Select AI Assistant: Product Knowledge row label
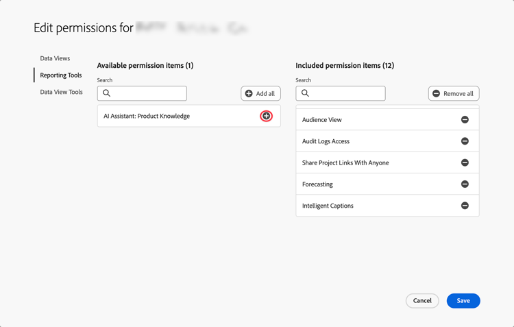This screenshot has height=327, width=514. click(x=147, y=116)
